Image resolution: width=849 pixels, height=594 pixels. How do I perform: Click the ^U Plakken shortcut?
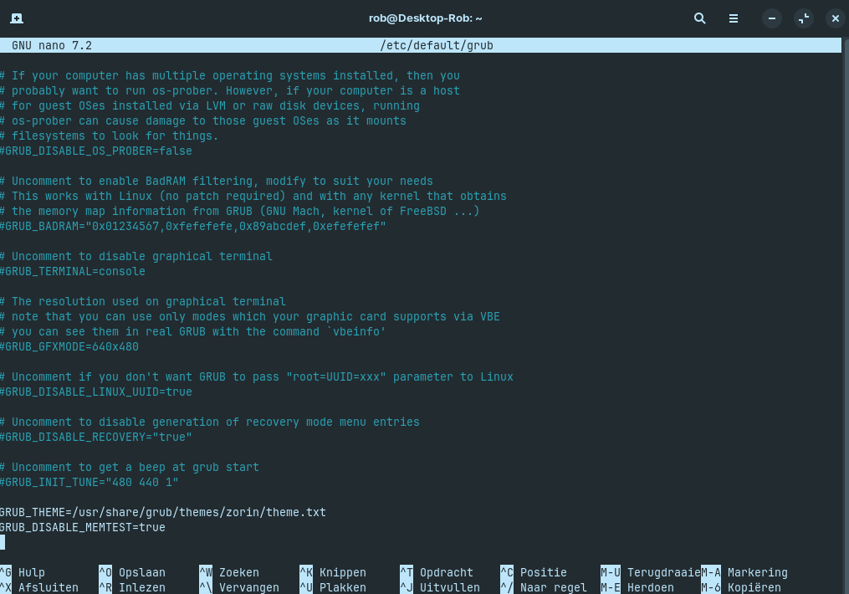point(333,588)
